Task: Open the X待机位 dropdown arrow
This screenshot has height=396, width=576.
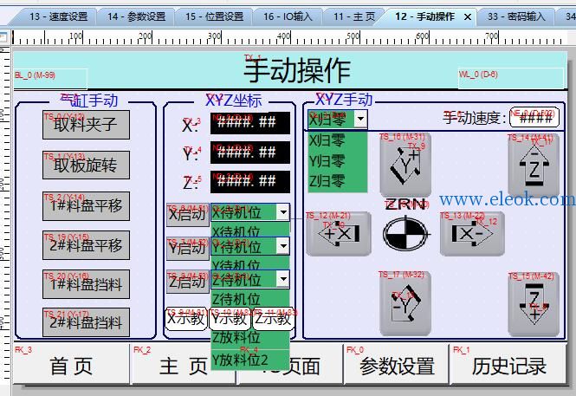Action: coord(283,212)
